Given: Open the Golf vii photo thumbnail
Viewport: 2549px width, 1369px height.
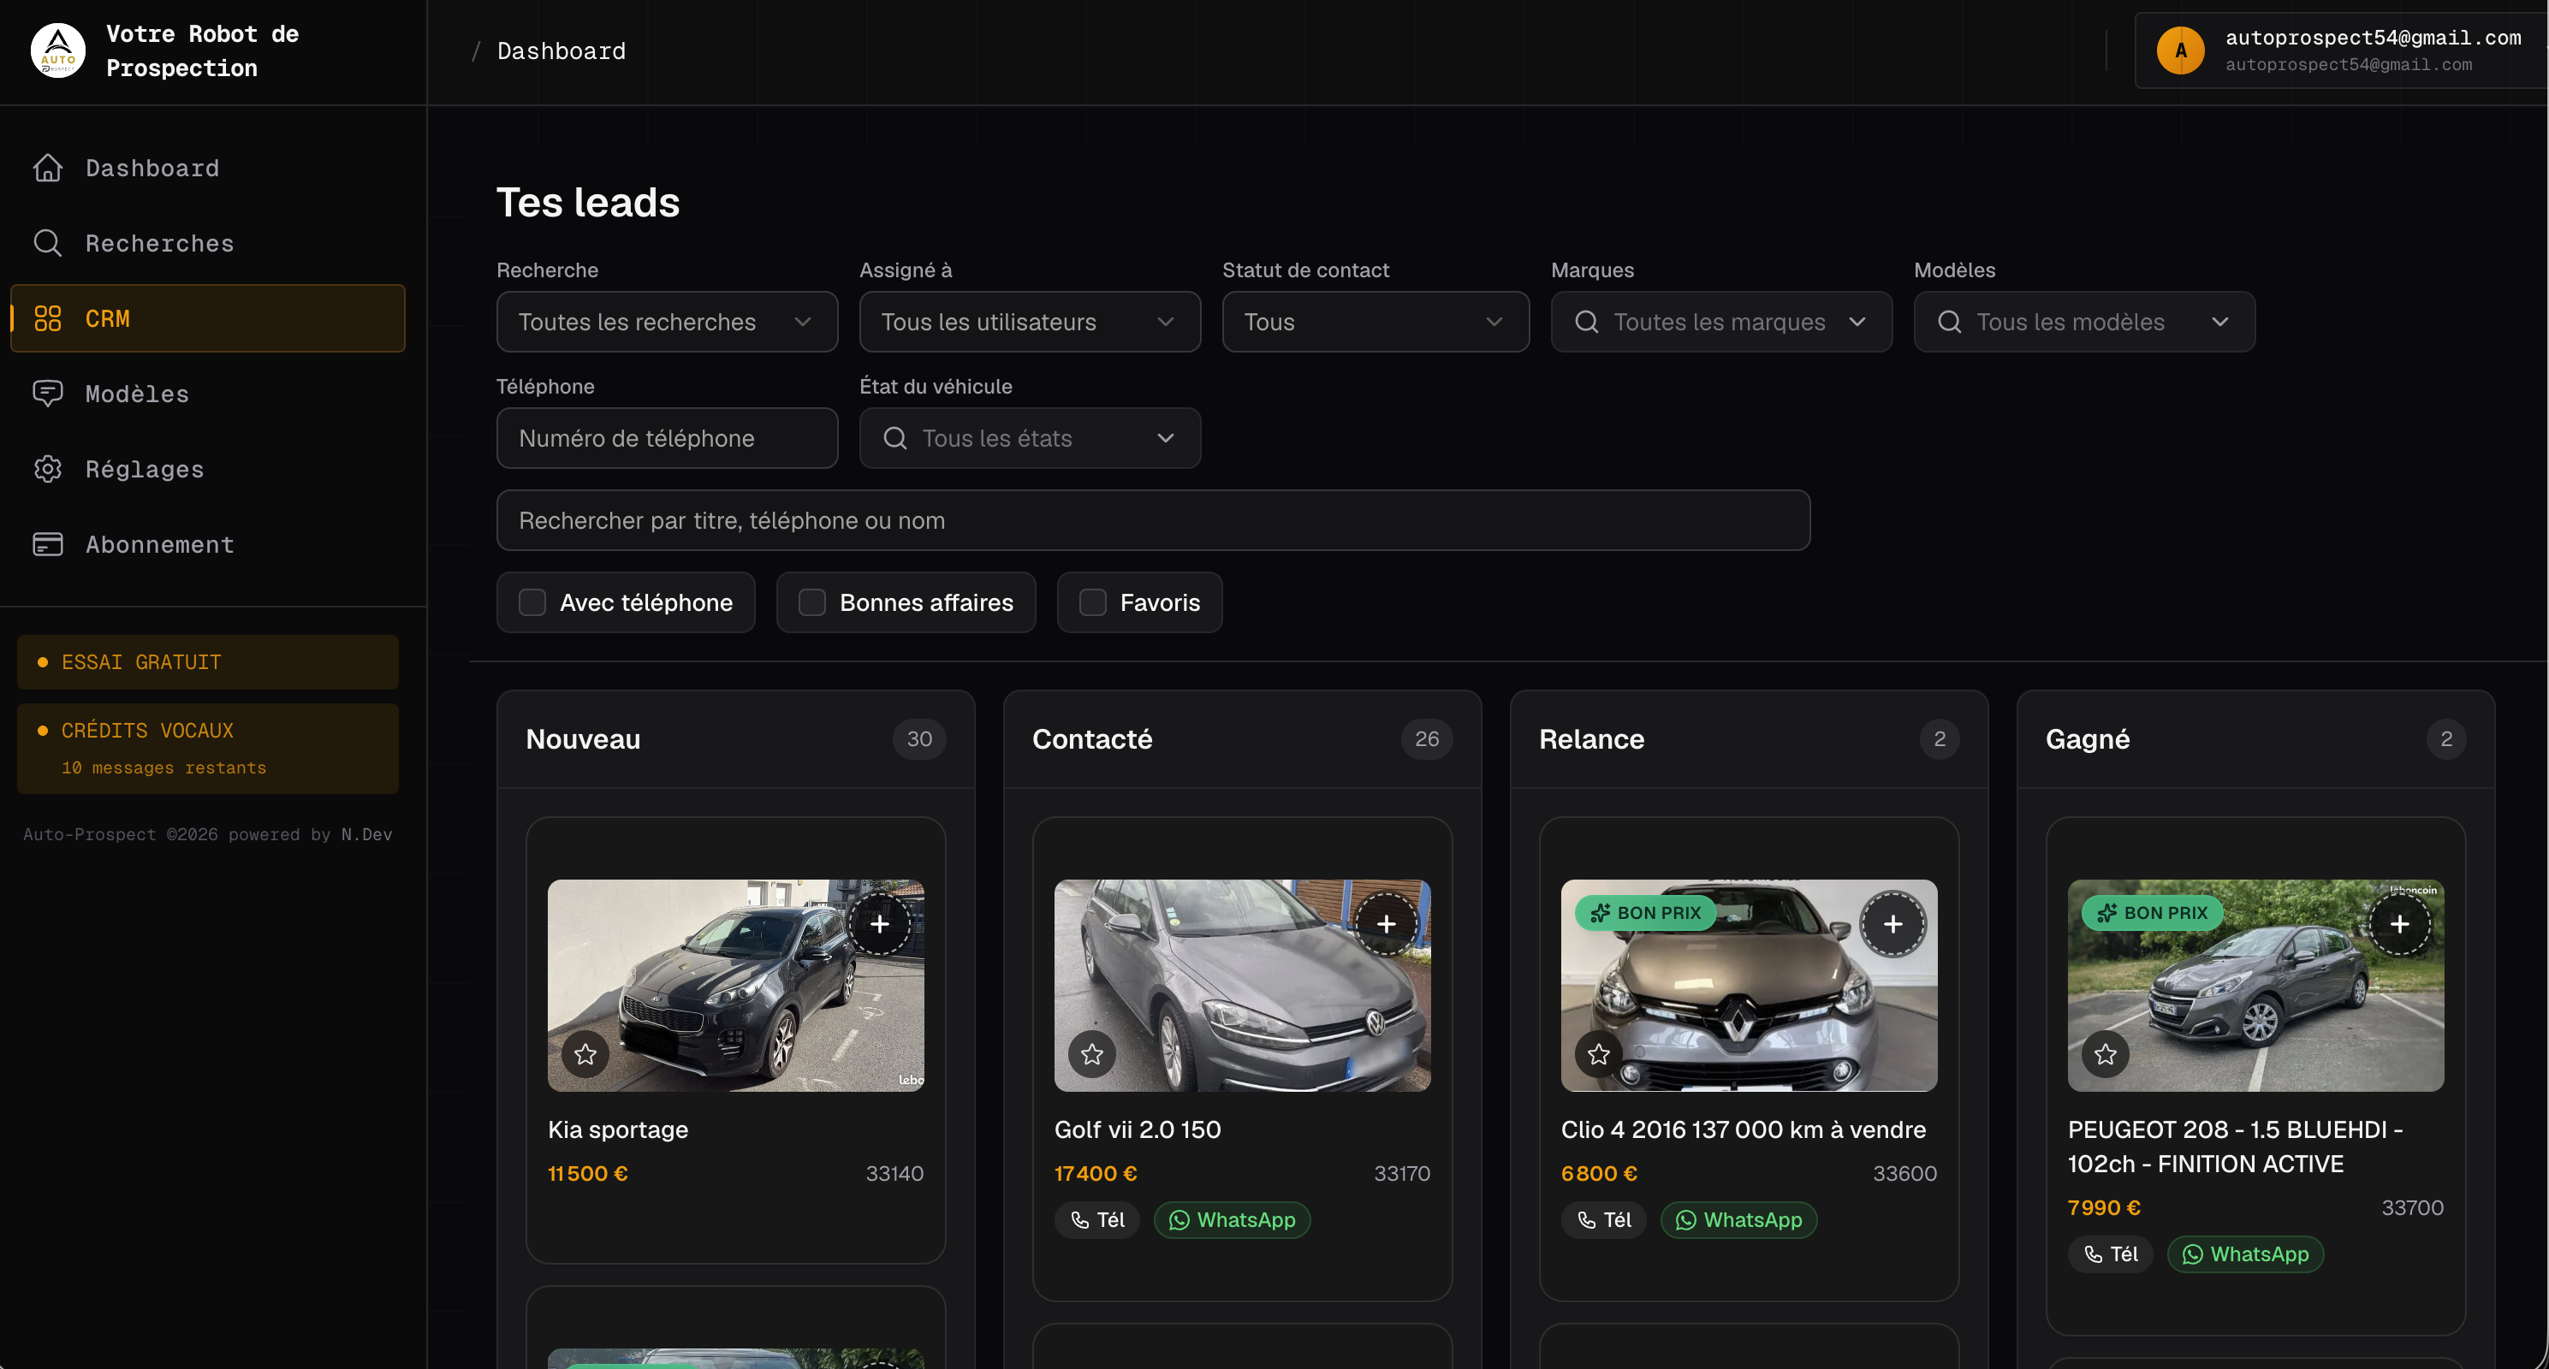Looking at the screenshot, I should [1243, 985].
